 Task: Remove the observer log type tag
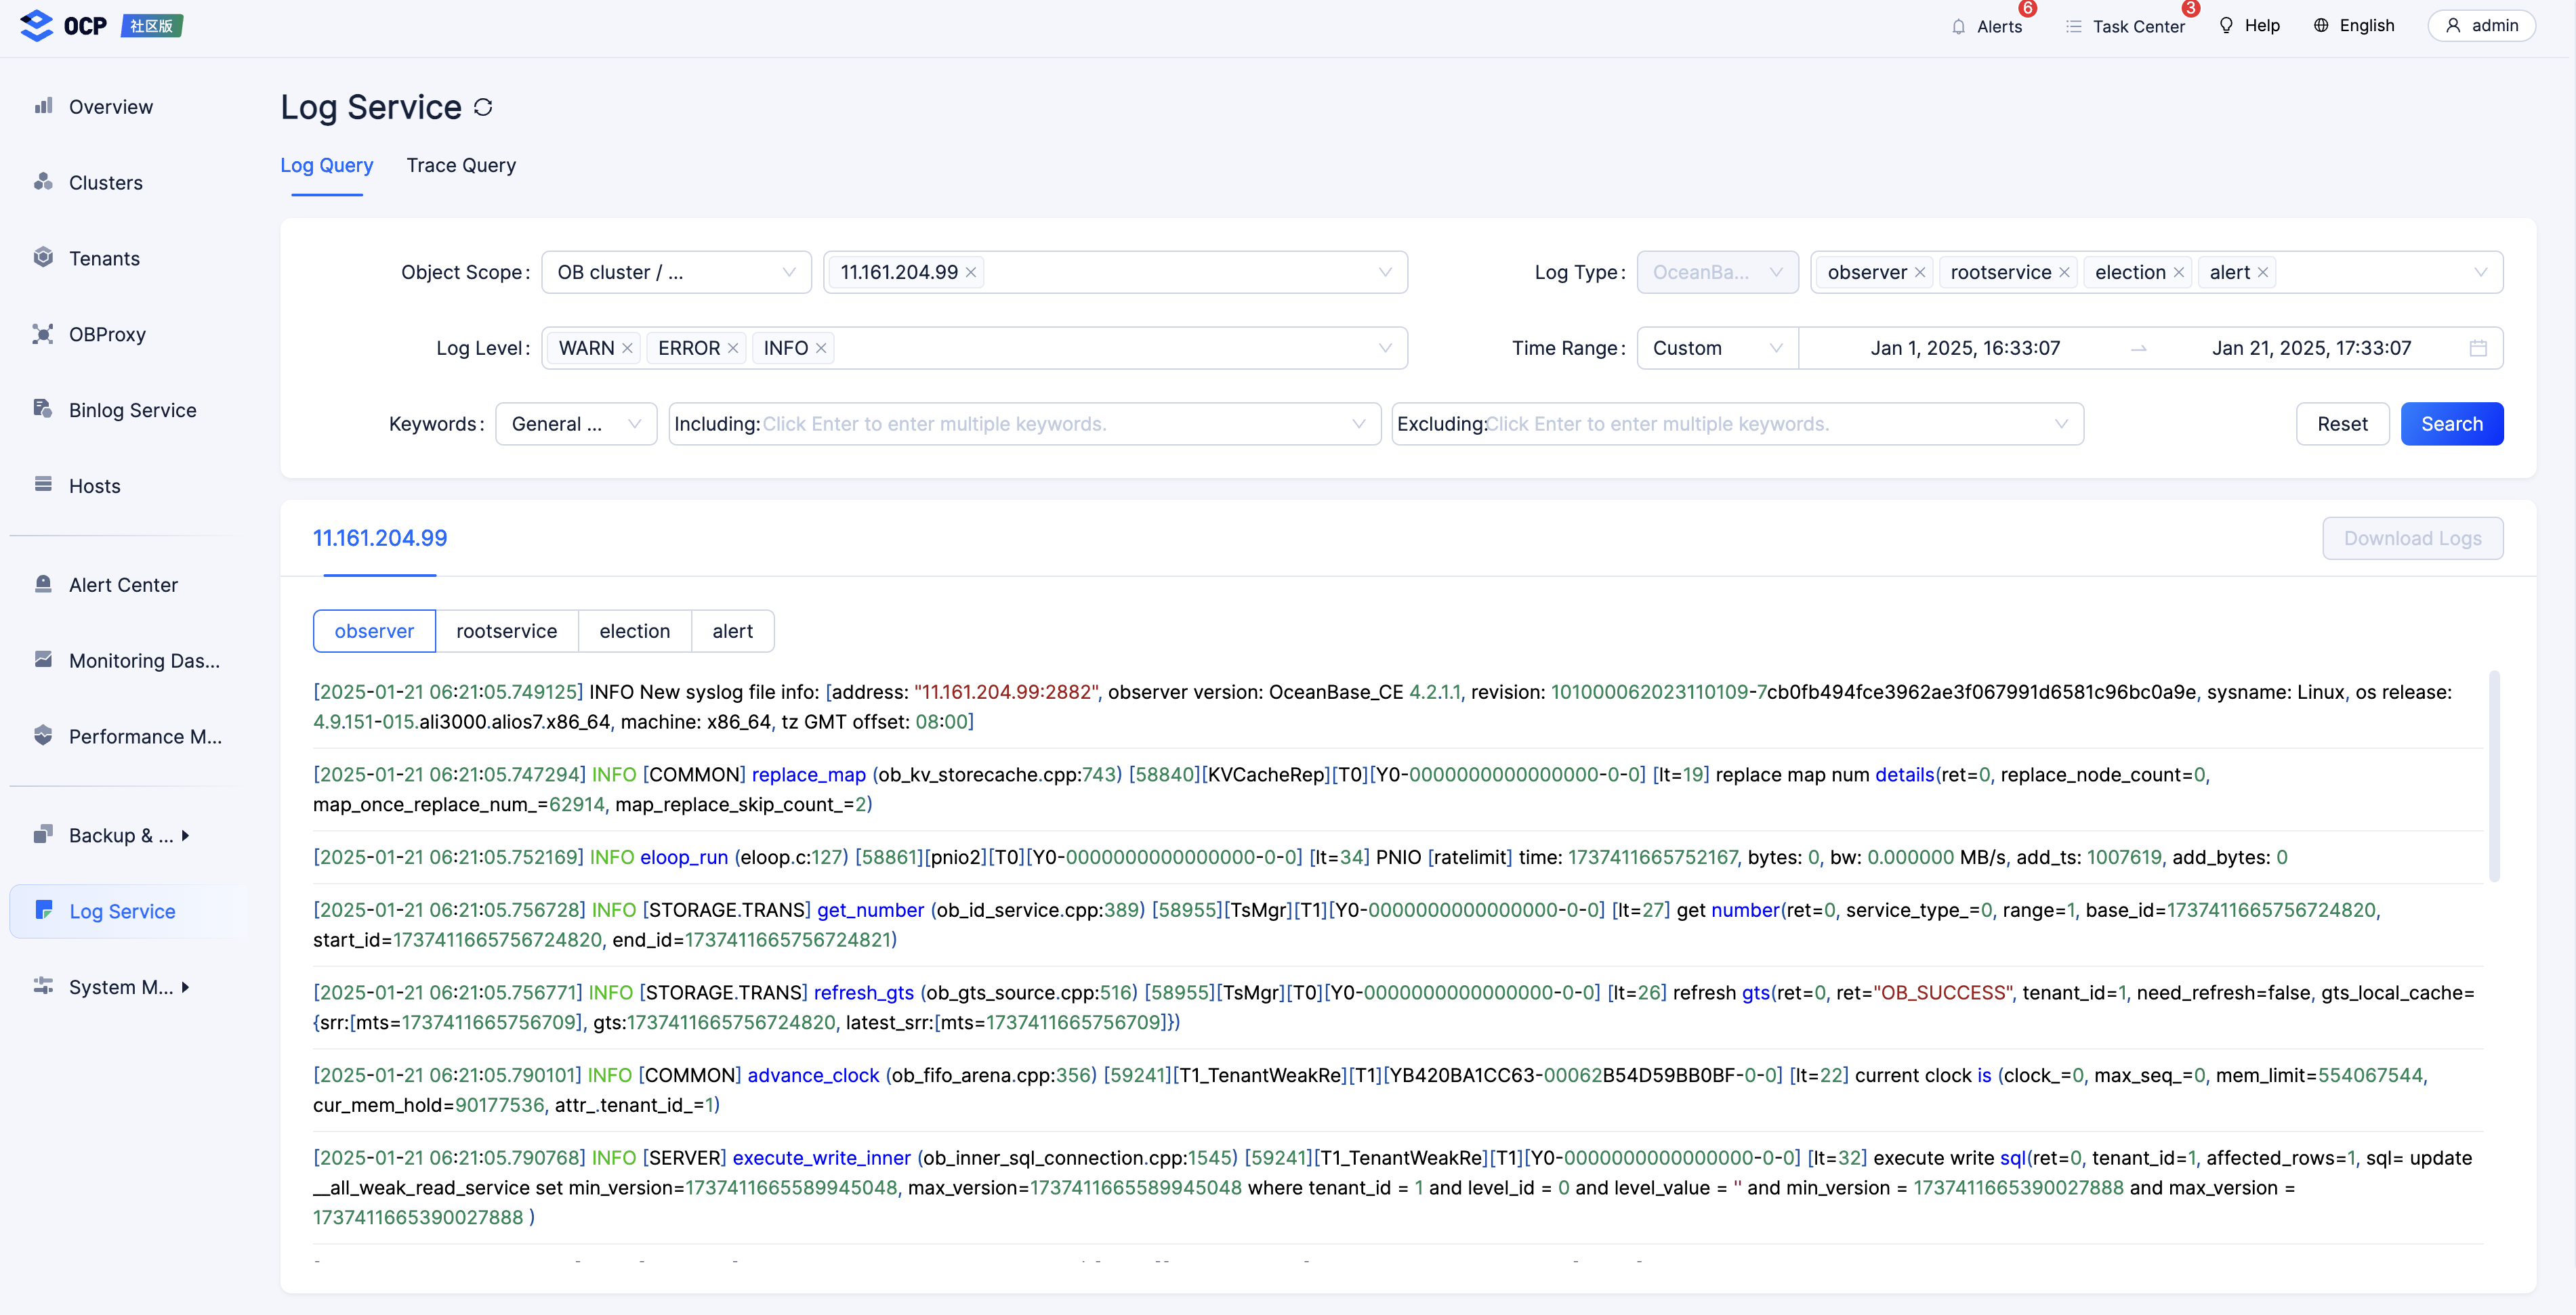tap(1920, 273)
